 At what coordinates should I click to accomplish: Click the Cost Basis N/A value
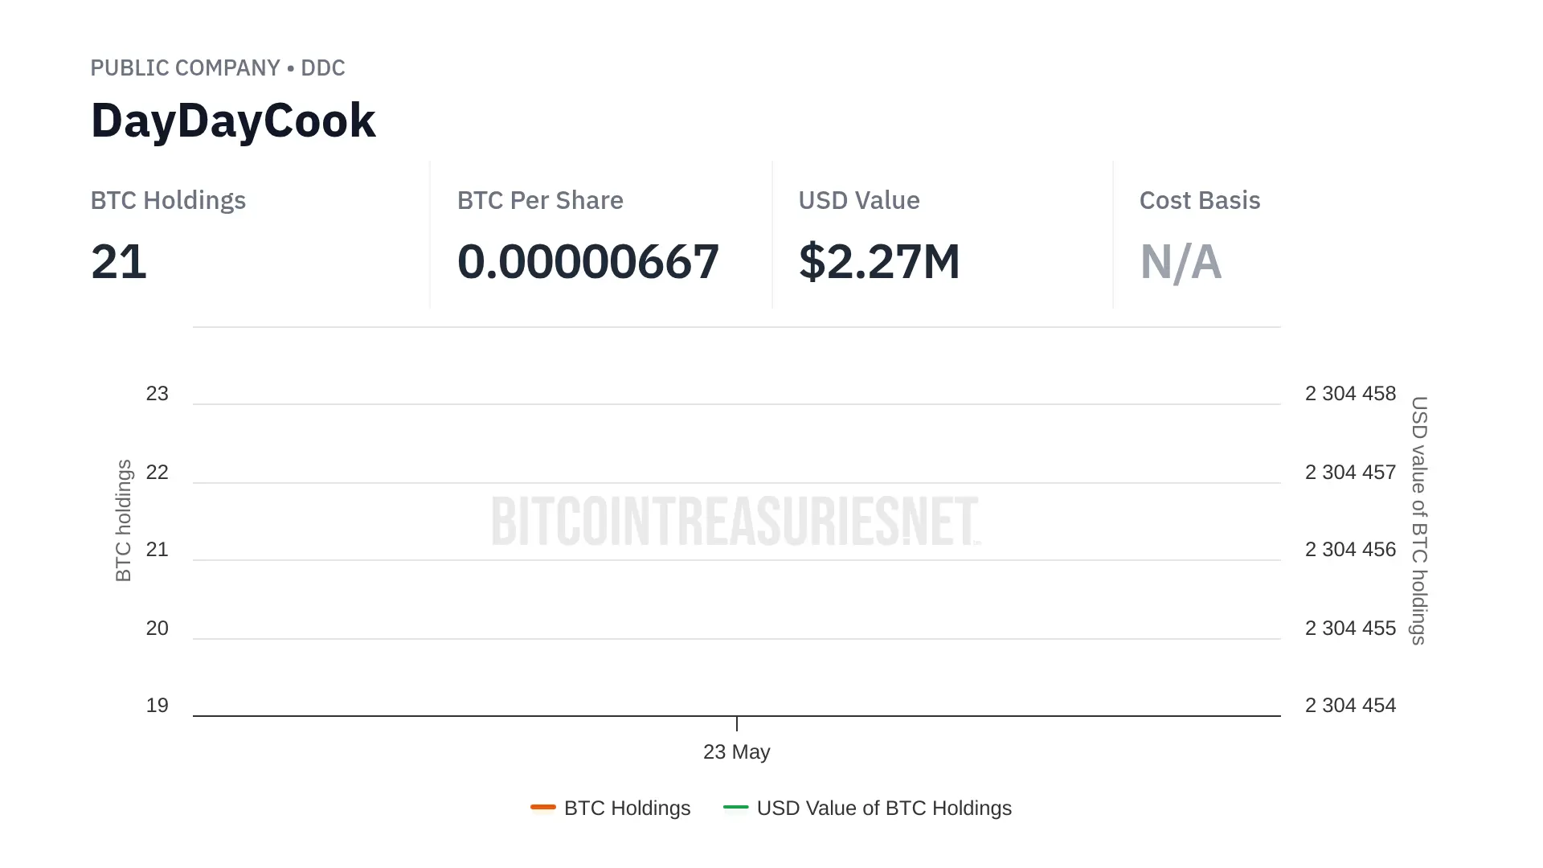point(1181,262)
